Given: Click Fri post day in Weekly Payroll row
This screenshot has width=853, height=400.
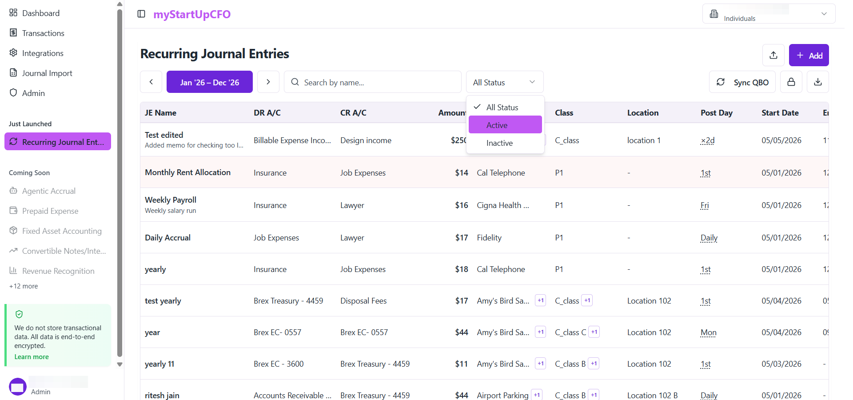Looking at the screenshot, I should [x=705, y=205].
